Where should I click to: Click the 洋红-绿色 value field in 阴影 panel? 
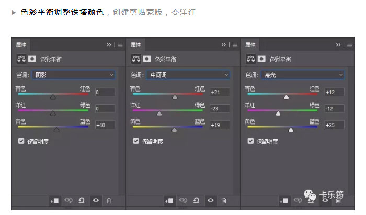pos(105,109)
